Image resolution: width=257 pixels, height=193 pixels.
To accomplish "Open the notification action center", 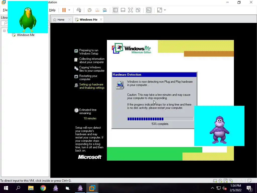I will point(249,188).
